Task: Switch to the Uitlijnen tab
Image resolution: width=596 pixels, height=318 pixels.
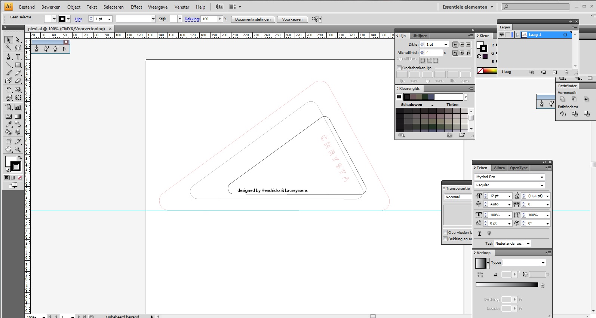Action: point(420,36)
